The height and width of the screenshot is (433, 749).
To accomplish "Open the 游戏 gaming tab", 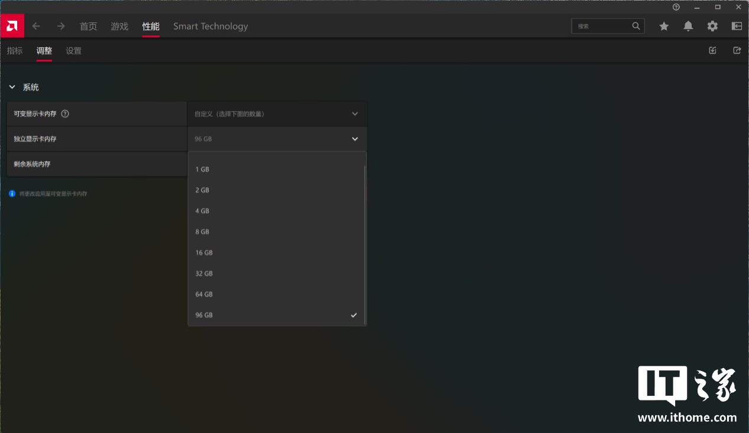I will 119,26.
